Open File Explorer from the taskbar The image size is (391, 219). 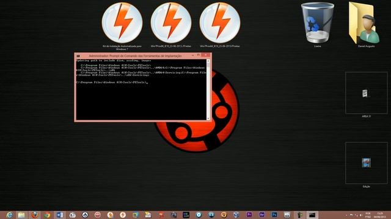(x=21, y=215)
